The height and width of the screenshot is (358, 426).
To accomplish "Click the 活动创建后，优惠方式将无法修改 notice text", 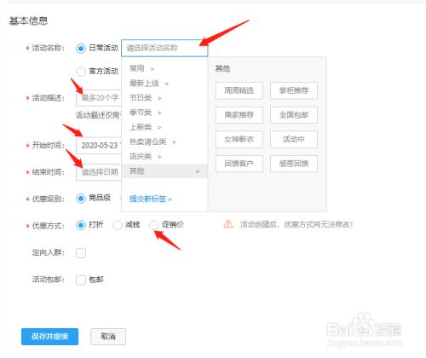I will [296, 224].
